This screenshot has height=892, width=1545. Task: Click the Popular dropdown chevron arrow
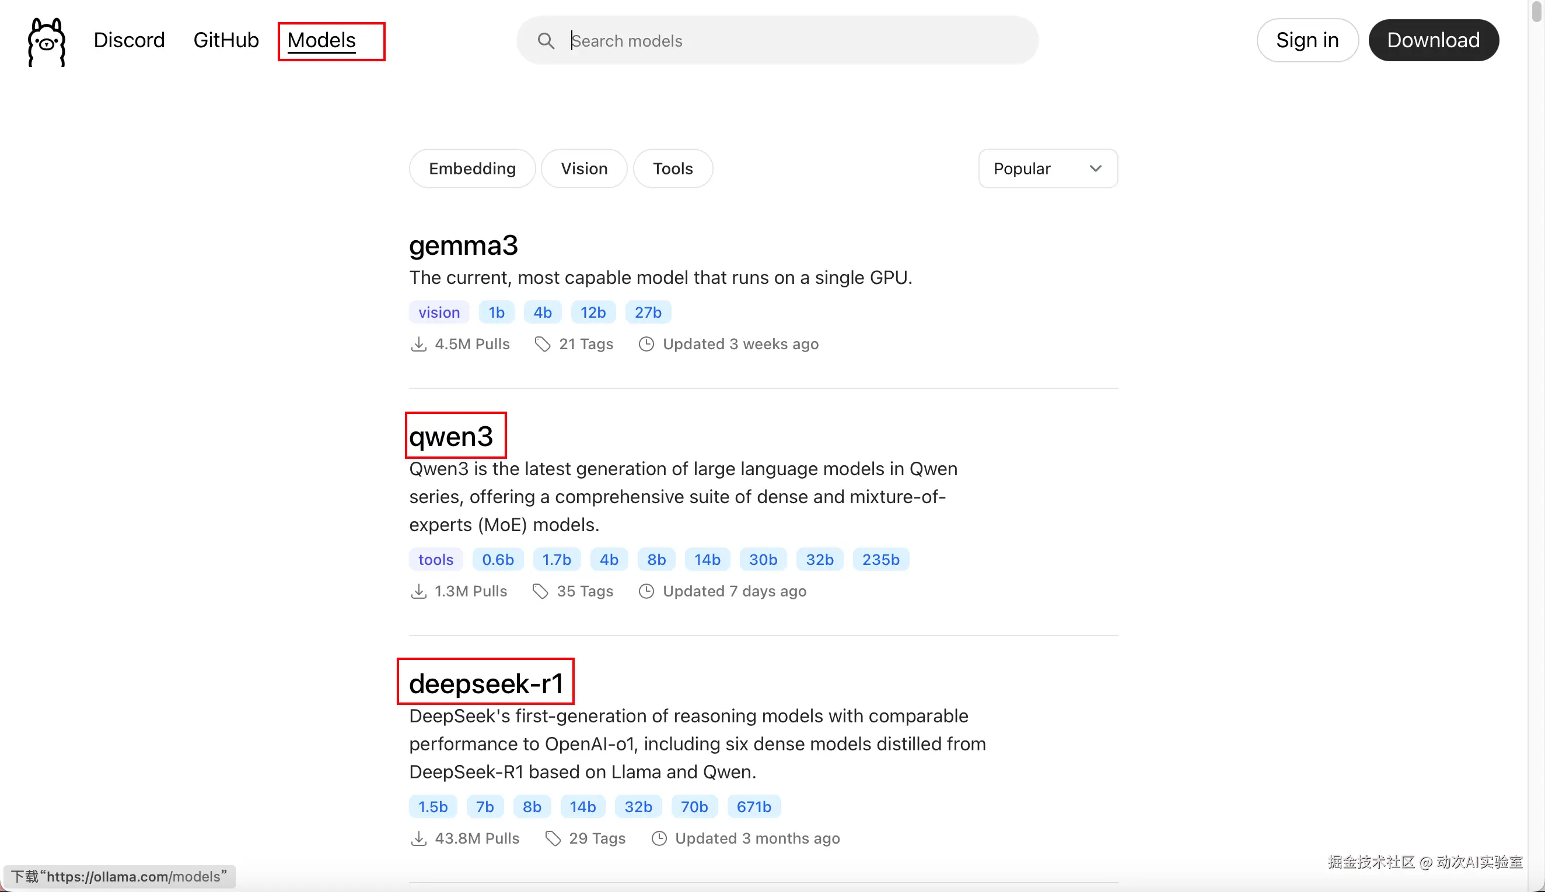1096,168
